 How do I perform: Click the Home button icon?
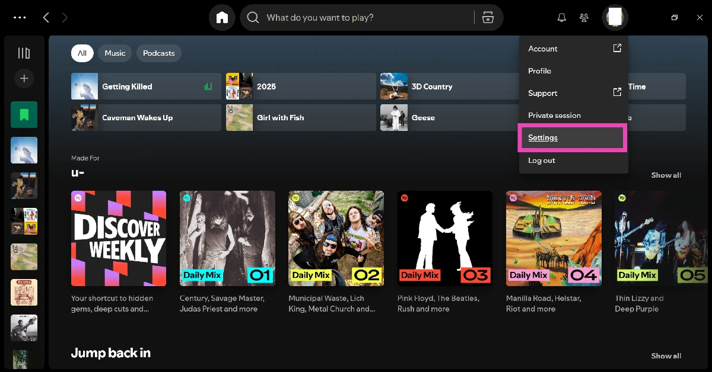coord(222,18)
